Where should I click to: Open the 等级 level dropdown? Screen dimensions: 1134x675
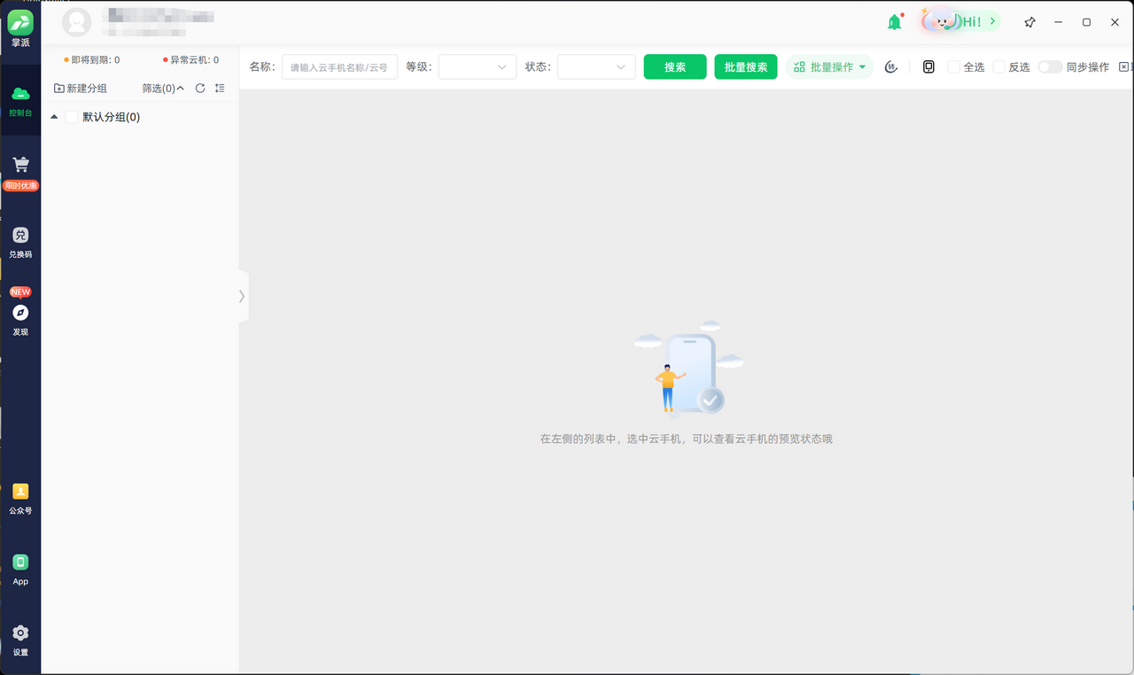pyautogui.click(x=477, y=66)
